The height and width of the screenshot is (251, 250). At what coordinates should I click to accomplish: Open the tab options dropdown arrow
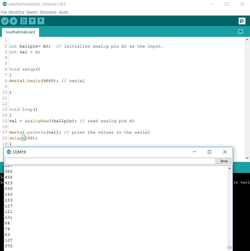click(240, 31)
